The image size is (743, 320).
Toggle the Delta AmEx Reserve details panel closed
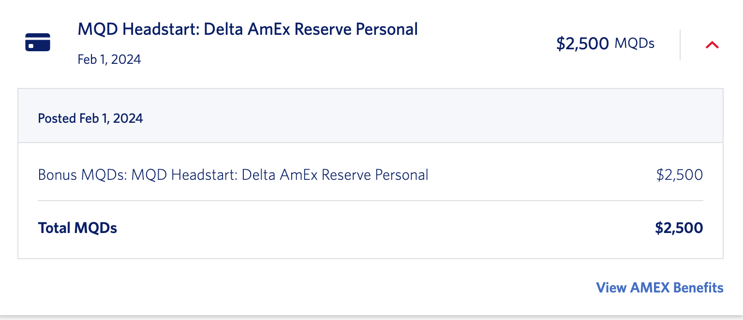point(712,45)
